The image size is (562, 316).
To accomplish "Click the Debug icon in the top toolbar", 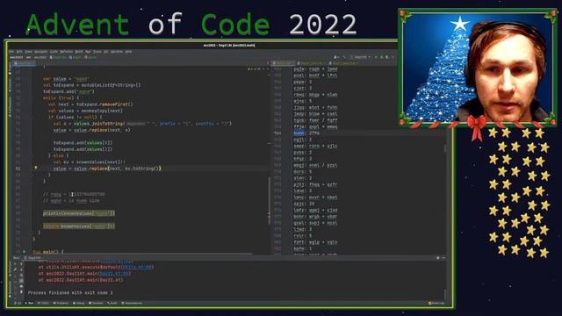I will (382, 57).
